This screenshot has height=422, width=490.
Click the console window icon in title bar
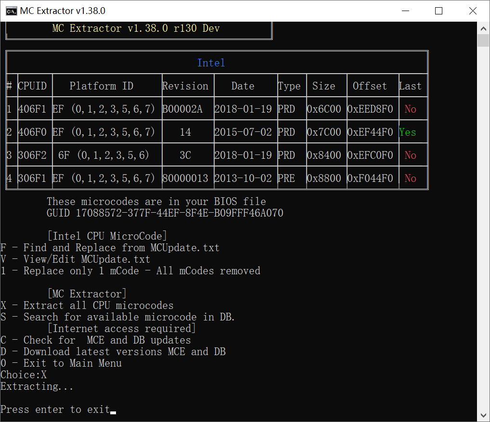point(11,11)
